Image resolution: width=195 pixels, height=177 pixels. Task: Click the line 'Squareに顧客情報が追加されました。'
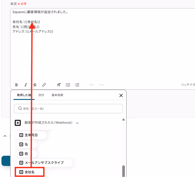click(x=40, y=12)
